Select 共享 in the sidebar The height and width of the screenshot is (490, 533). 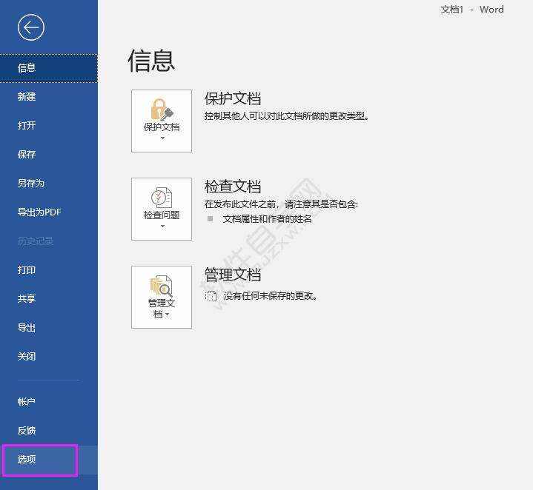click(49, 298)
